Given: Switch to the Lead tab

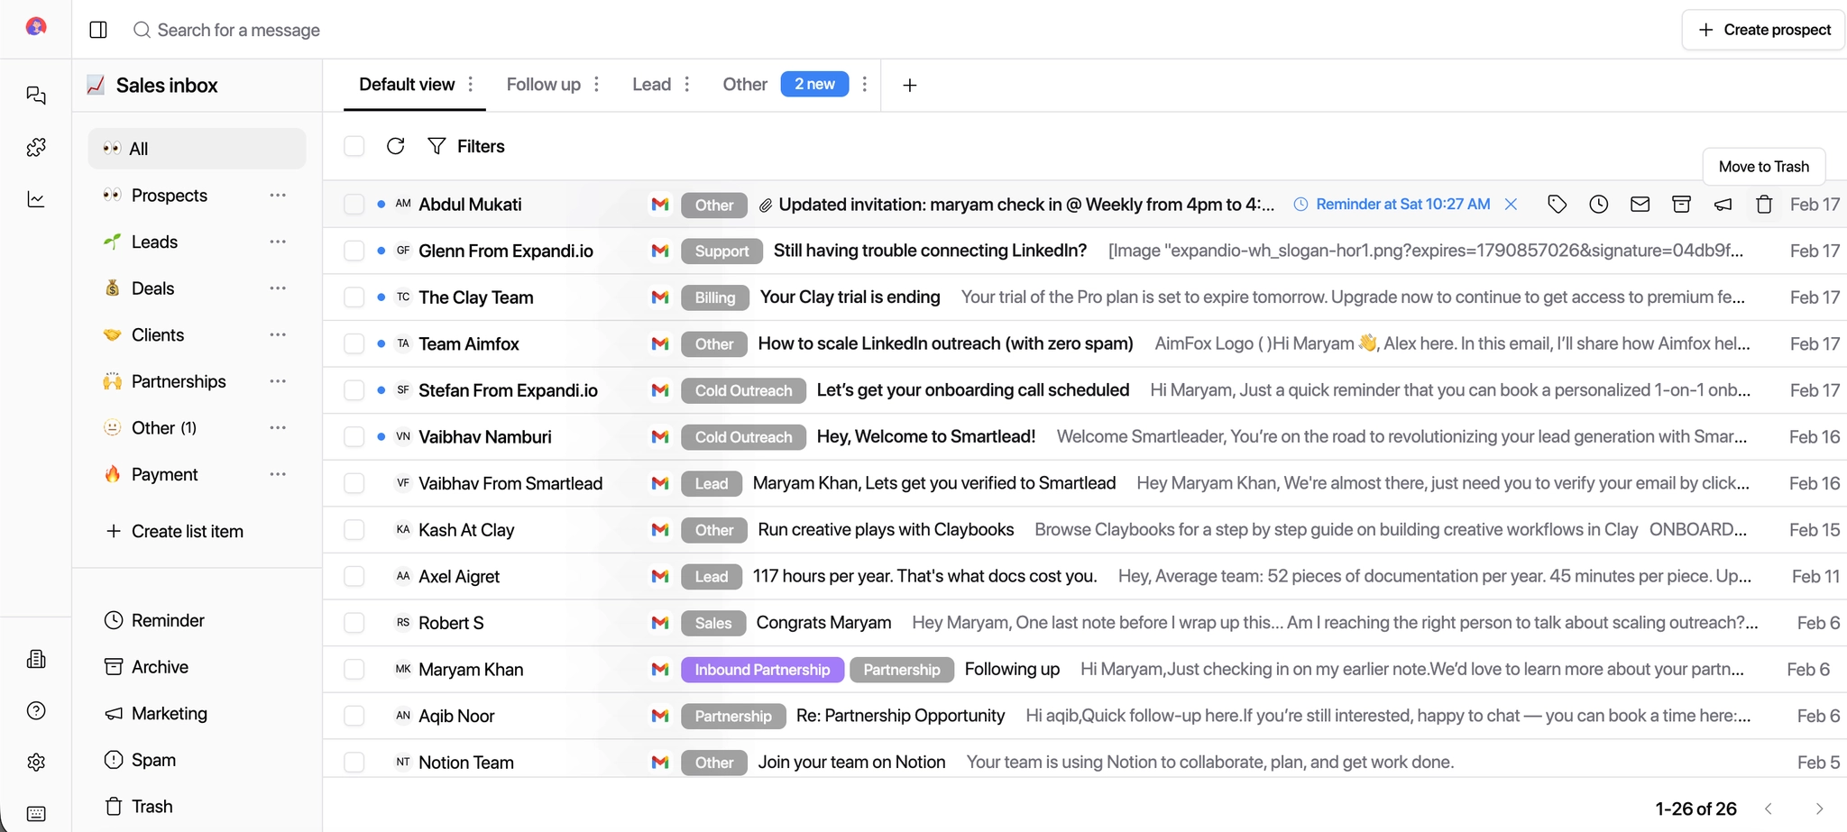Looking at the screenshot, I should click(651, 84).
